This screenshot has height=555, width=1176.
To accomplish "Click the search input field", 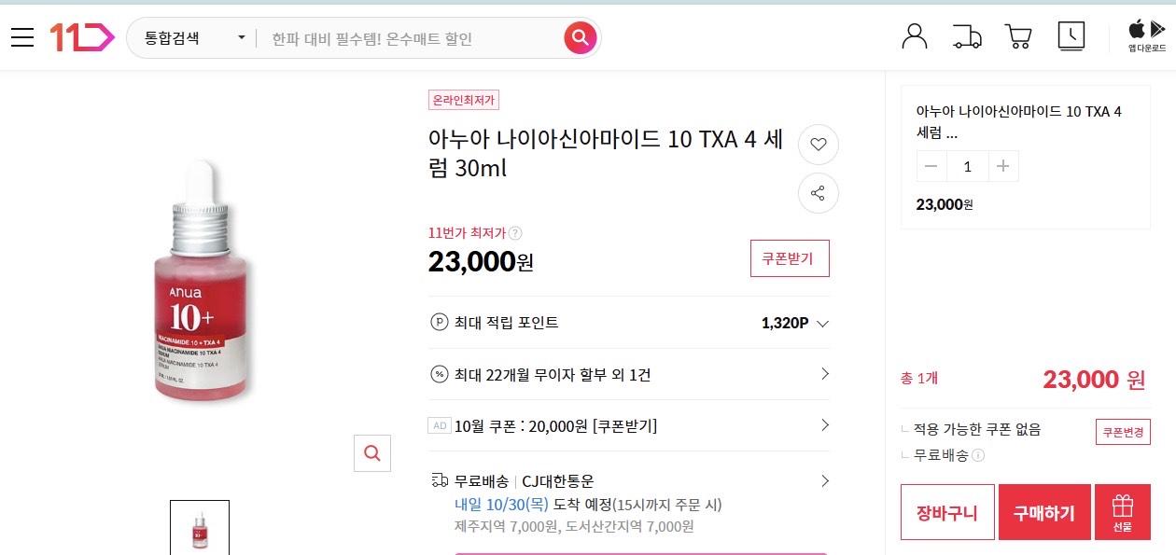I will 401,37.
